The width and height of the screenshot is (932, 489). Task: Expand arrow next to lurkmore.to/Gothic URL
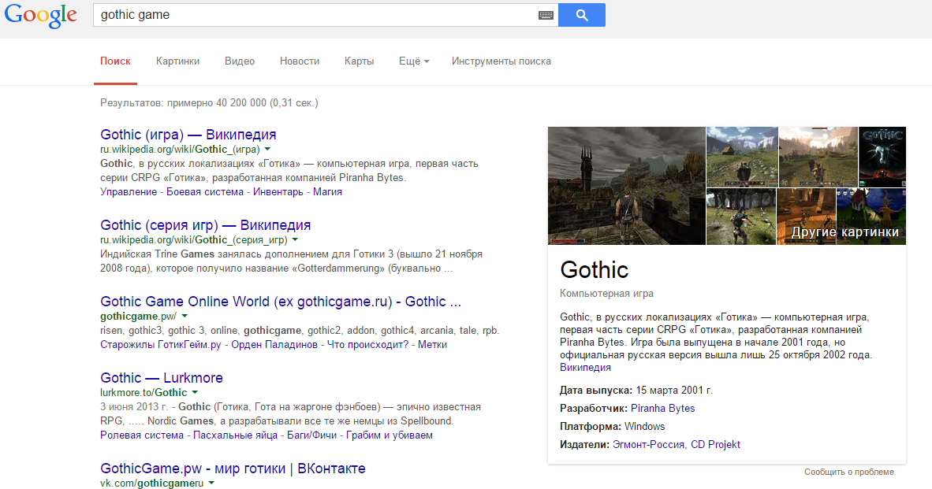(195, 393)
